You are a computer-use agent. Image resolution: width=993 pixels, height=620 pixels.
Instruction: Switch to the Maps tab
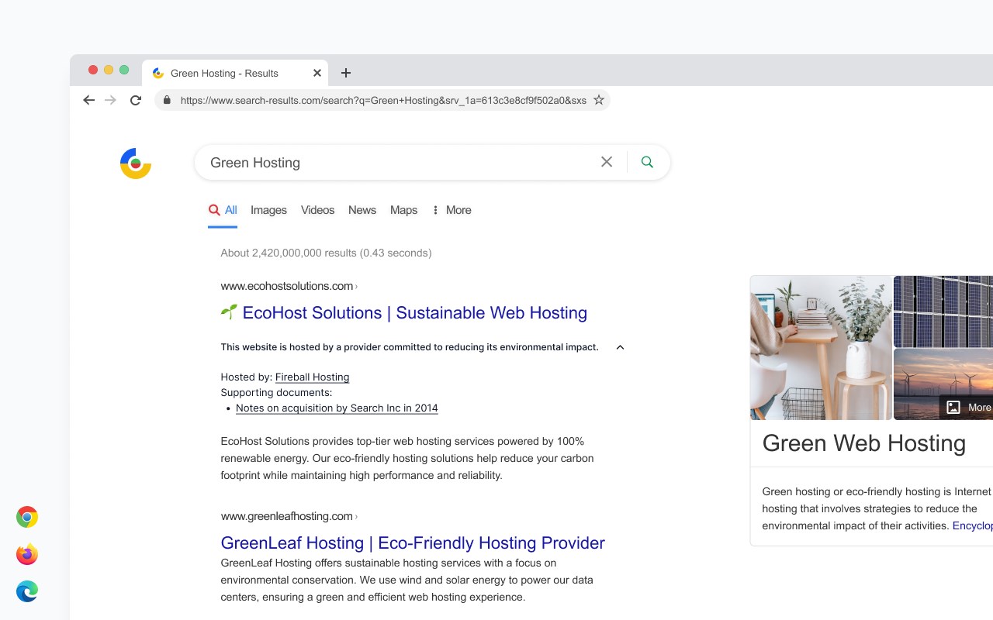[x=403, y=210]
